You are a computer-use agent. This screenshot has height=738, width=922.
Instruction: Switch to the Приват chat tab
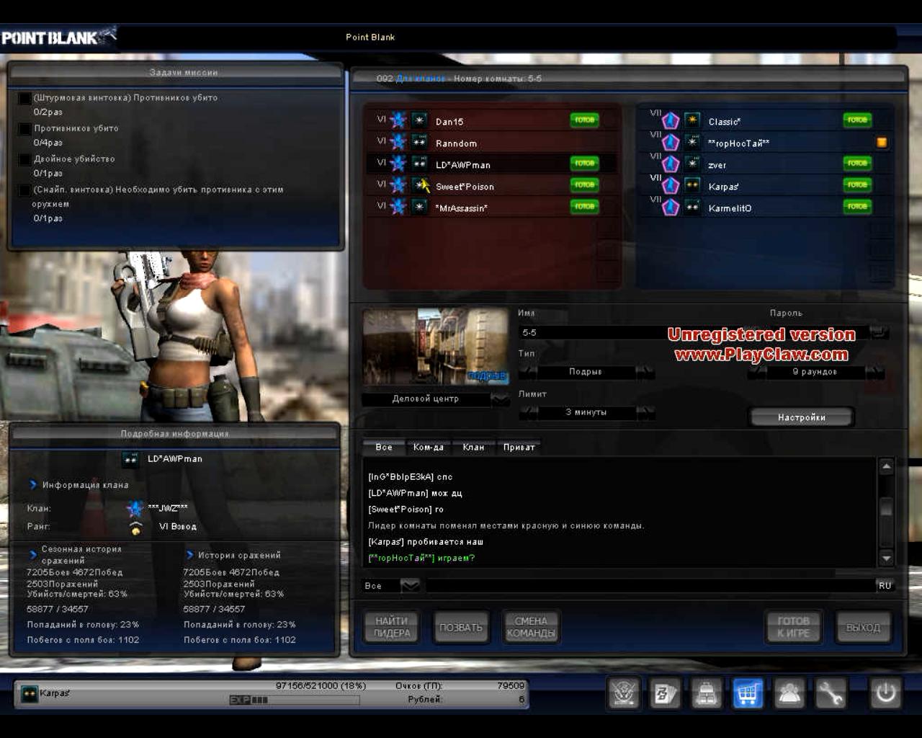click(519, 448)
